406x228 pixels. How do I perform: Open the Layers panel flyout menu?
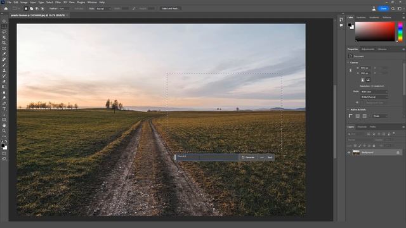(403, 127)
